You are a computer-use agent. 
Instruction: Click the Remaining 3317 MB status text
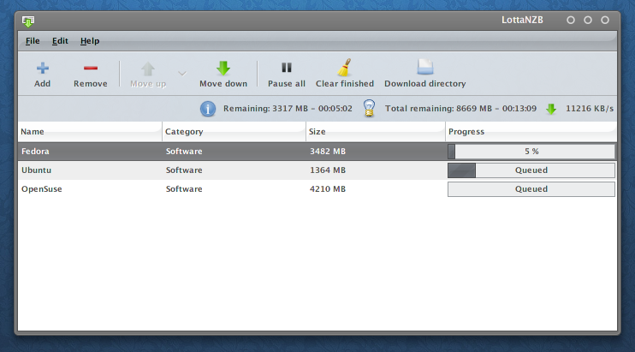pyautogui.click(x=288, y=109)
